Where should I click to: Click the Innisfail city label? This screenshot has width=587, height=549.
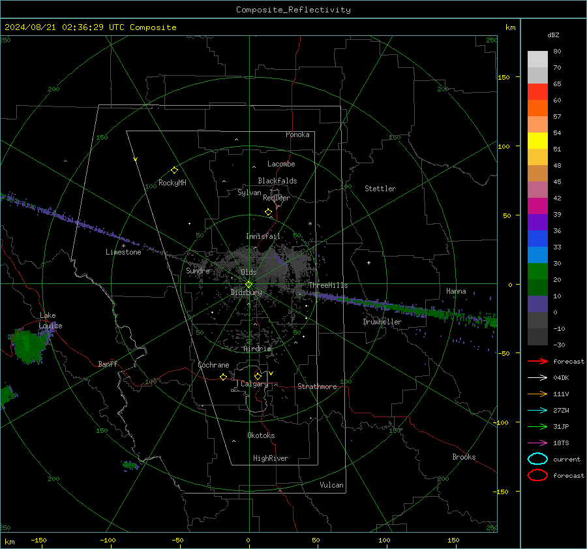pos(263,236)
